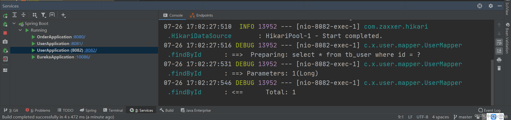511x120 pixels.
Task: Change the LF line separator
Action: 410,117
